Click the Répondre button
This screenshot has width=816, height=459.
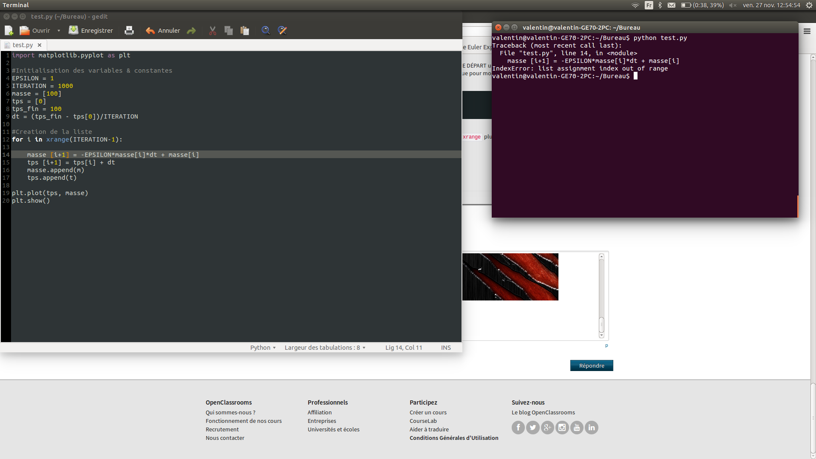click(x=592, y=365)
